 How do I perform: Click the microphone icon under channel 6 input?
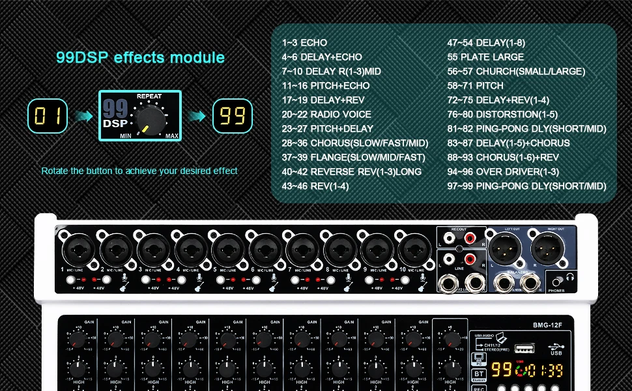coord(273,278)
